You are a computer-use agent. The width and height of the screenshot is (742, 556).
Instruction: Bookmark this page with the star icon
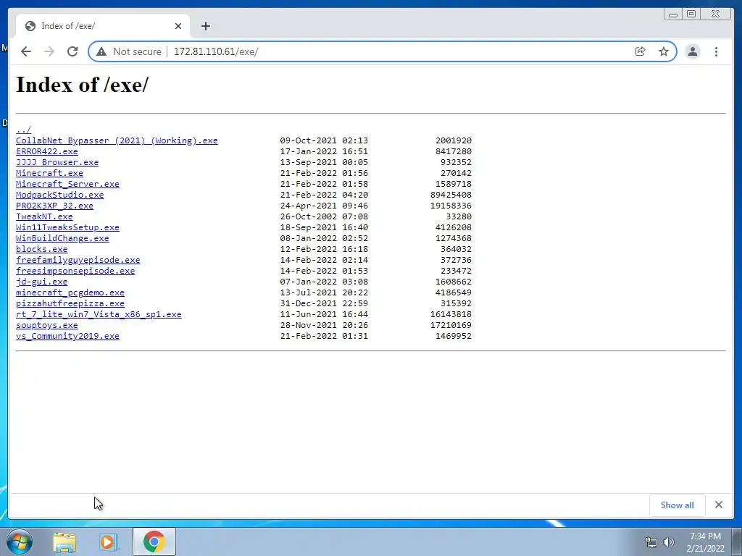[x=664, y=51]
